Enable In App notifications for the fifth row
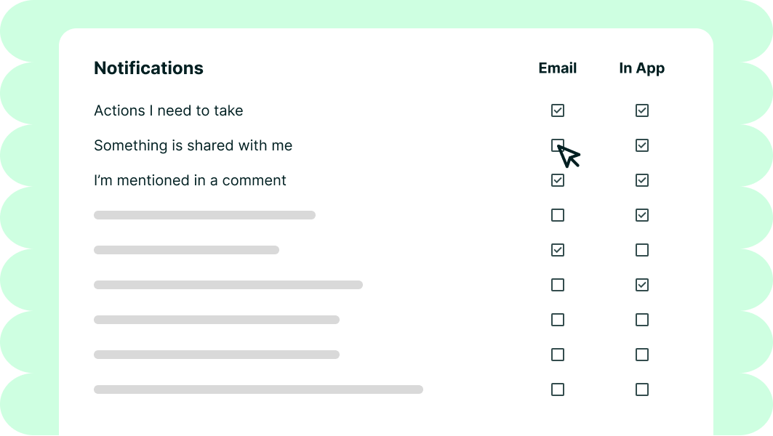This screenshot has height=436, width=773. [x=642, y=250]
